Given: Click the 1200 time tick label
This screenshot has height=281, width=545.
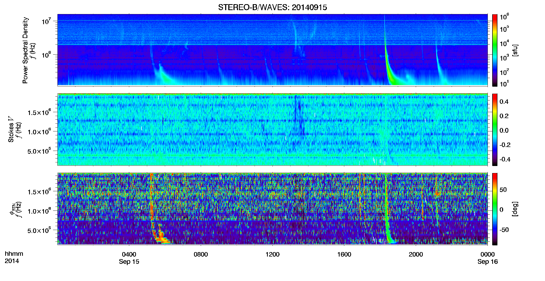Looking at the screenshot, I should (x=272, y=254).
